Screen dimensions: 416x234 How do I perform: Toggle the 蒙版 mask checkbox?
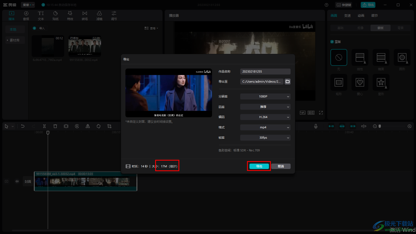coord(332,42)
